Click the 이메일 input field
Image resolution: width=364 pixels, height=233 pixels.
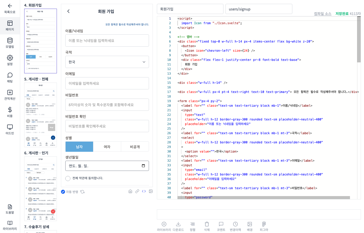[x=107, y=83]
